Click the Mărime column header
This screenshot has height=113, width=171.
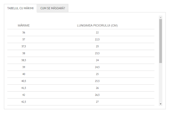click(24, 26)
